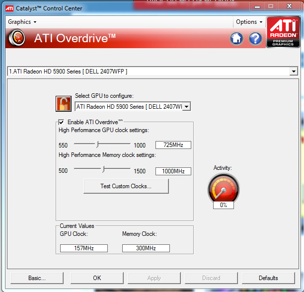Confirm settings with the OK button
This screenshot has height=292, width=304.
click(97, 278)
